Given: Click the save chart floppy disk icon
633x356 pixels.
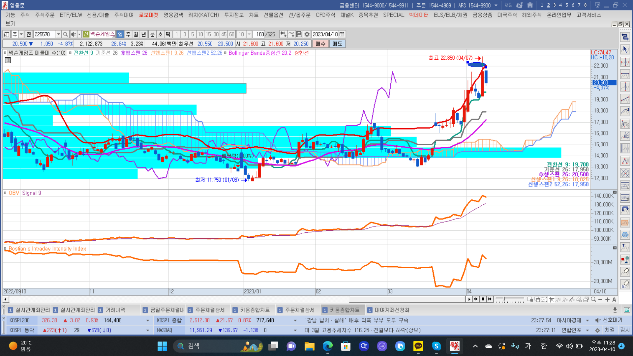Looking at the screenshot, I should (x=299, y=34).
